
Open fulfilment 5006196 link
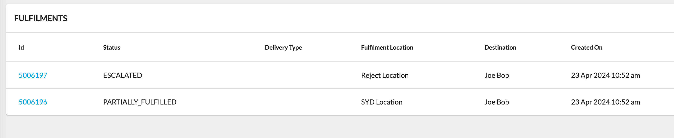coord(33,102)
